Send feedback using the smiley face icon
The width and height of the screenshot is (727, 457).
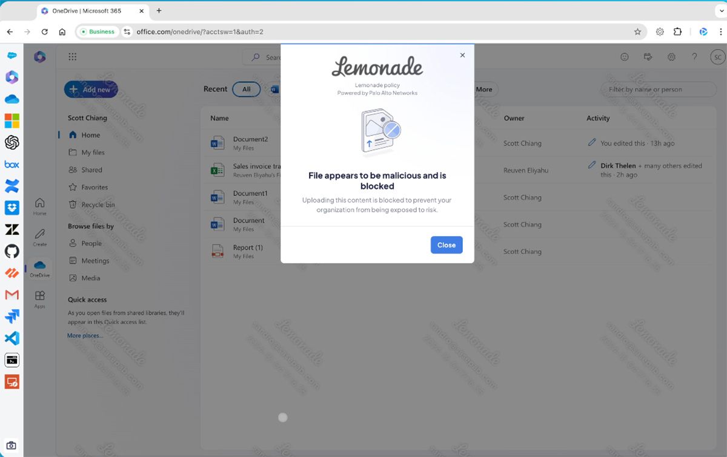625,56
